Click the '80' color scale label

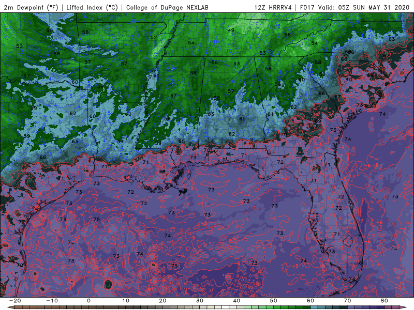click(x=385, y=301)
